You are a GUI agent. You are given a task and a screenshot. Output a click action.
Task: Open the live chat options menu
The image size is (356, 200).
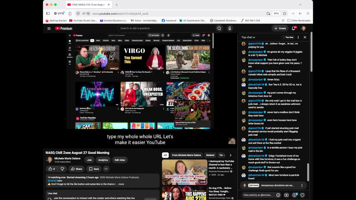coord(298,37)
